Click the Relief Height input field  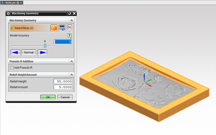coord(63,81)
